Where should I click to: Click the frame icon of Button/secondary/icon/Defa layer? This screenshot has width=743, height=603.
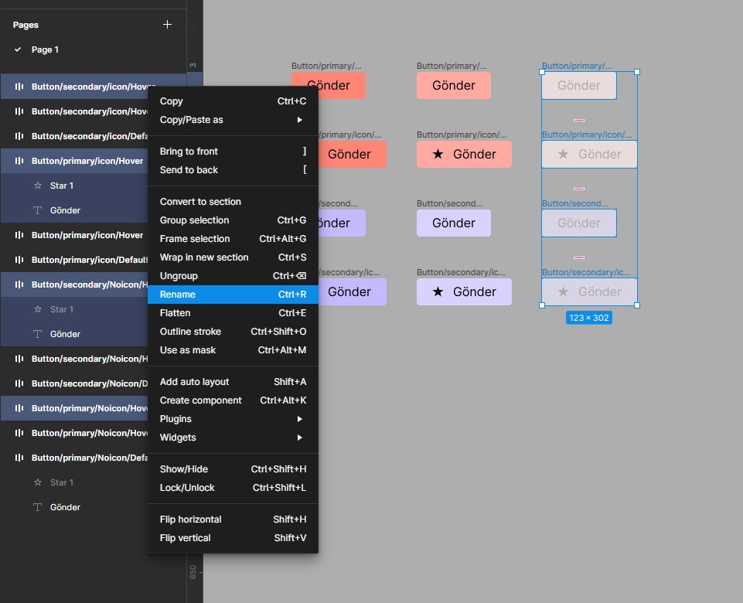pyautogui.click(x=19, y=136)
